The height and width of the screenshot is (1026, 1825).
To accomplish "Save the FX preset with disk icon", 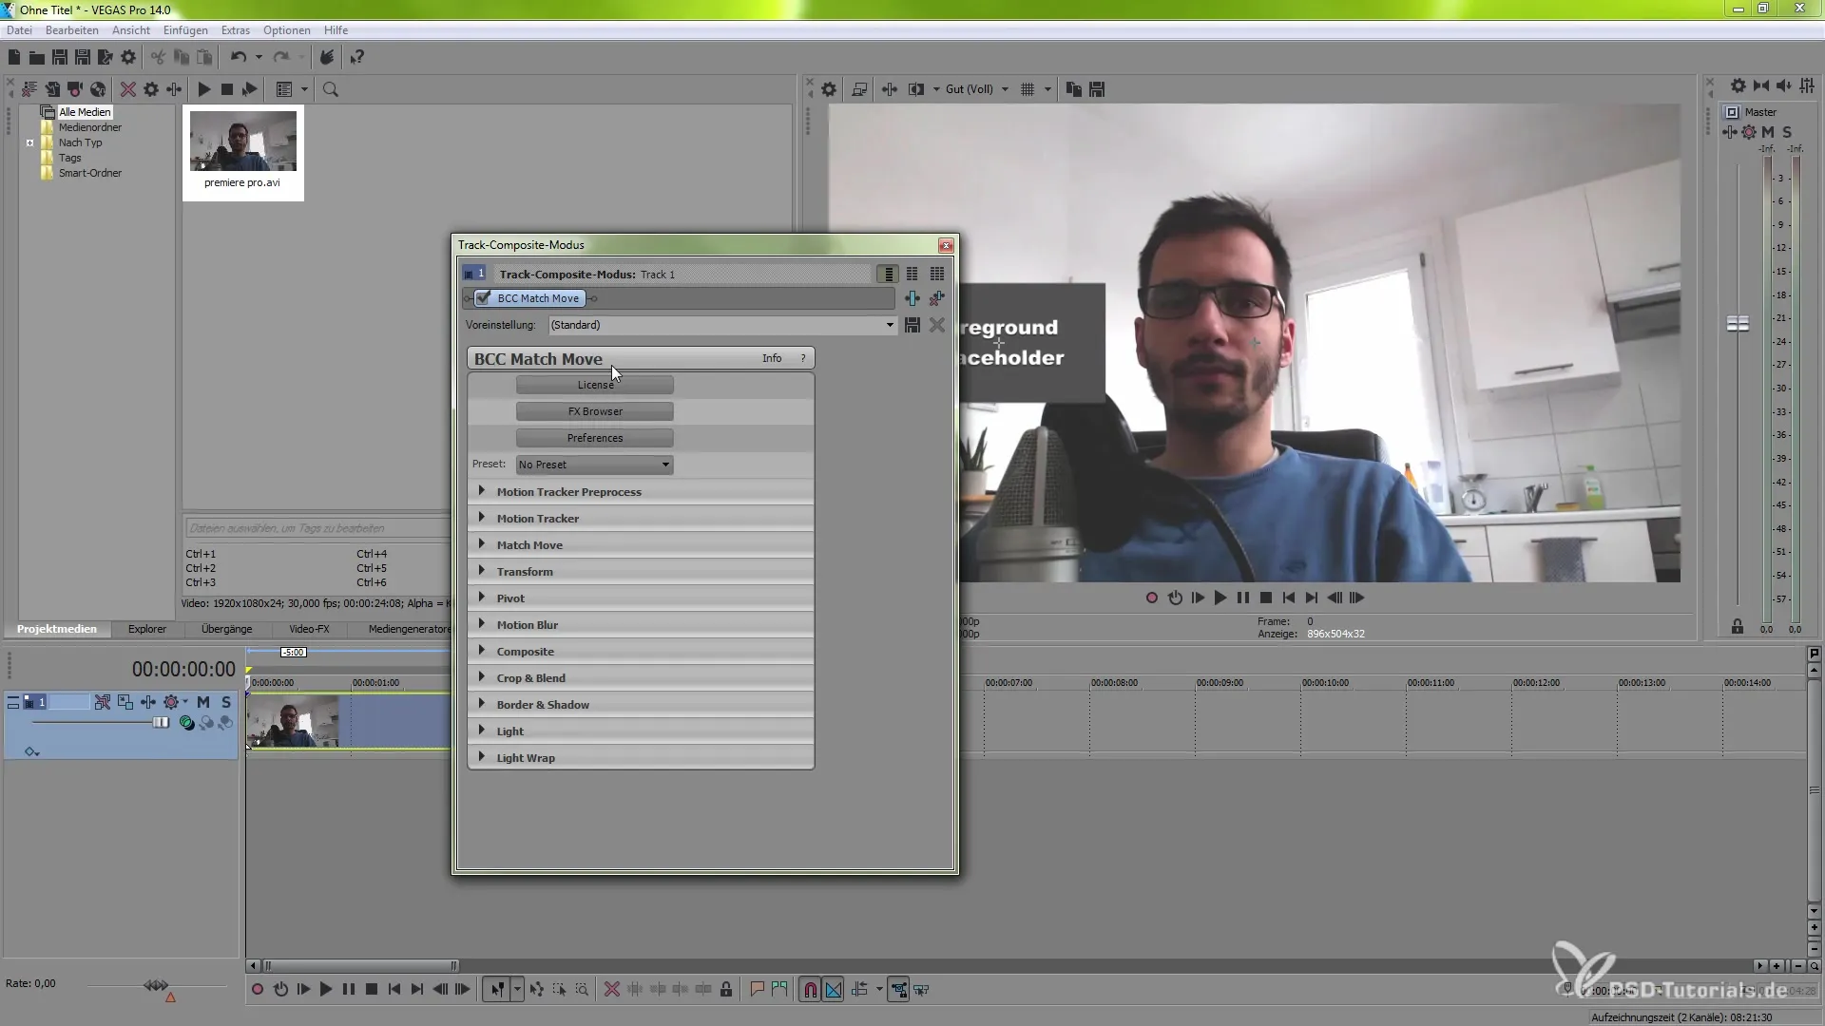I will pos(912,325).
